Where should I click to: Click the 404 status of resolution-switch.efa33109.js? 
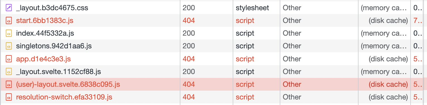(189, 97)
